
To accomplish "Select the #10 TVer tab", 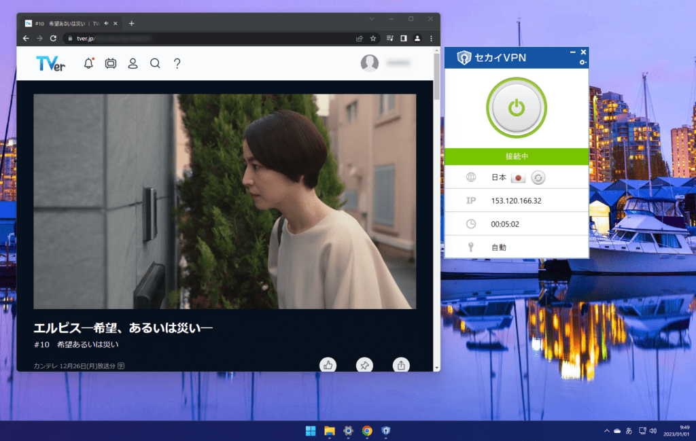I will [x=71, y=24].
